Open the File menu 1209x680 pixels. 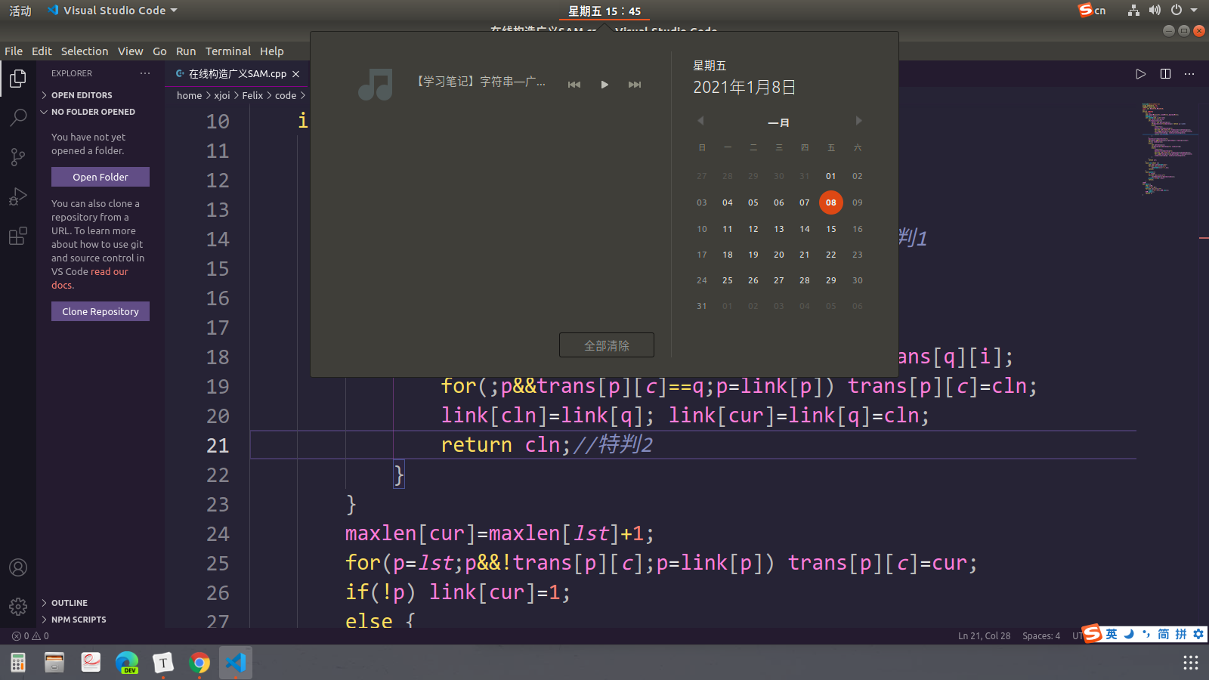point(14,51)
